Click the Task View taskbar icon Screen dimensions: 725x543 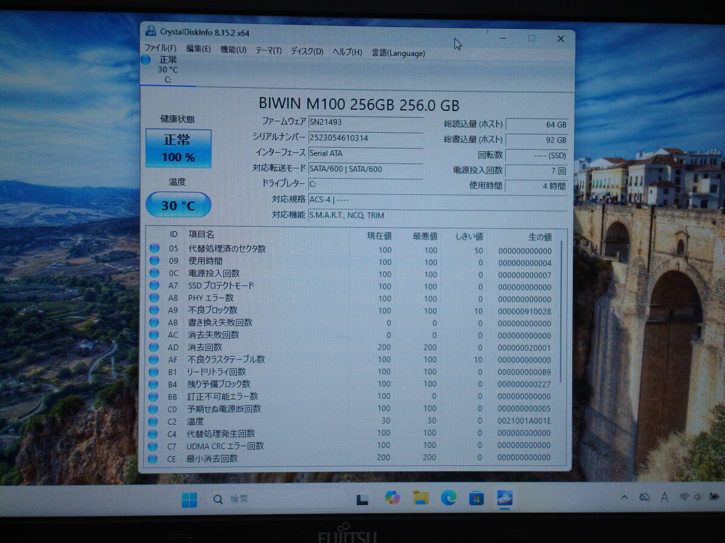(362, 499)
